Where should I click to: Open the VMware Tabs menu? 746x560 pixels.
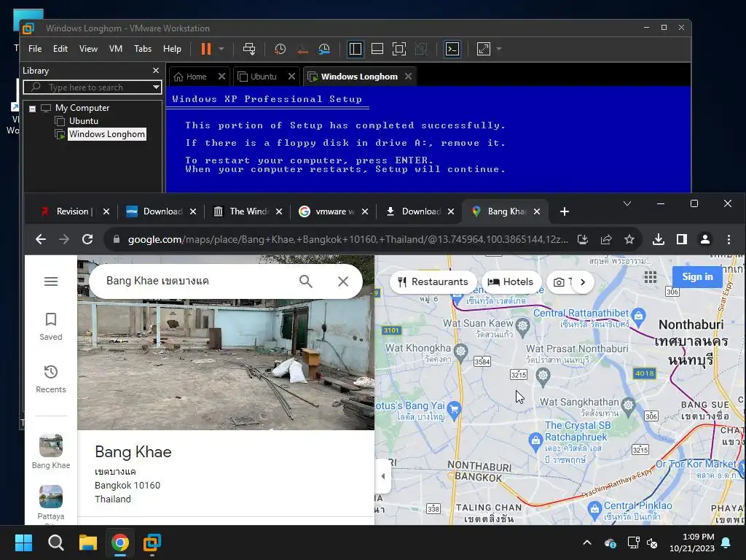pos(143,49)
